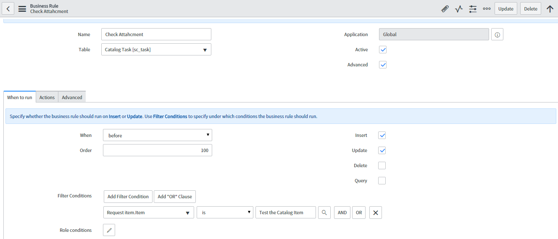Toggle the Insert checkbox
The image size is (558, 239).
[x=382, y=135]
